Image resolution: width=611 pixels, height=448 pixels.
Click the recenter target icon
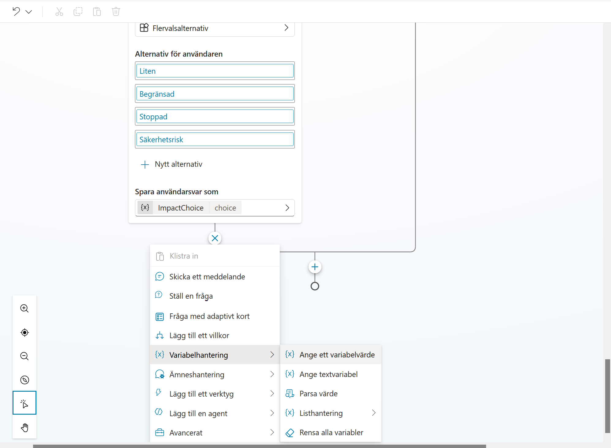[24, 332]
